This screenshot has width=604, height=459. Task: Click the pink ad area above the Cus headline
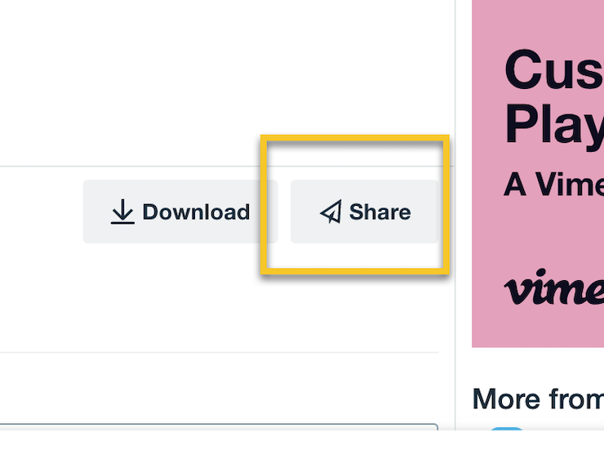click(x=538, y=21)
